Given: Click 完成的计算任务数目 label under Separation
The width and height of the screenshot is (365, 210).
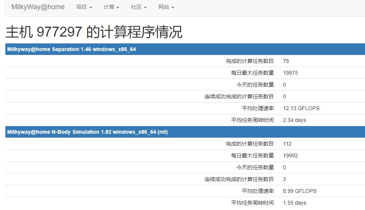Looking at the screenshot, I should (x=249, y=61).
